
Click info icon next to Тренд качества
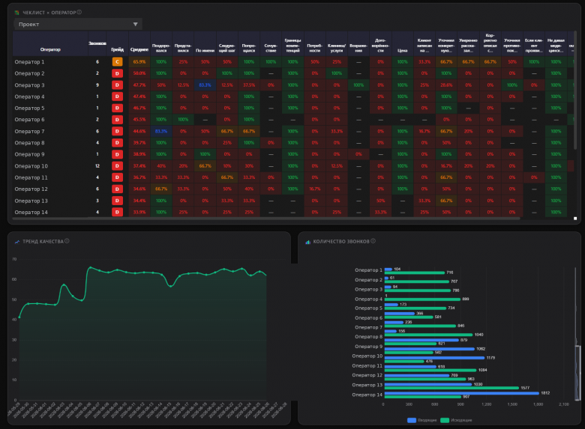click(67, 241)
